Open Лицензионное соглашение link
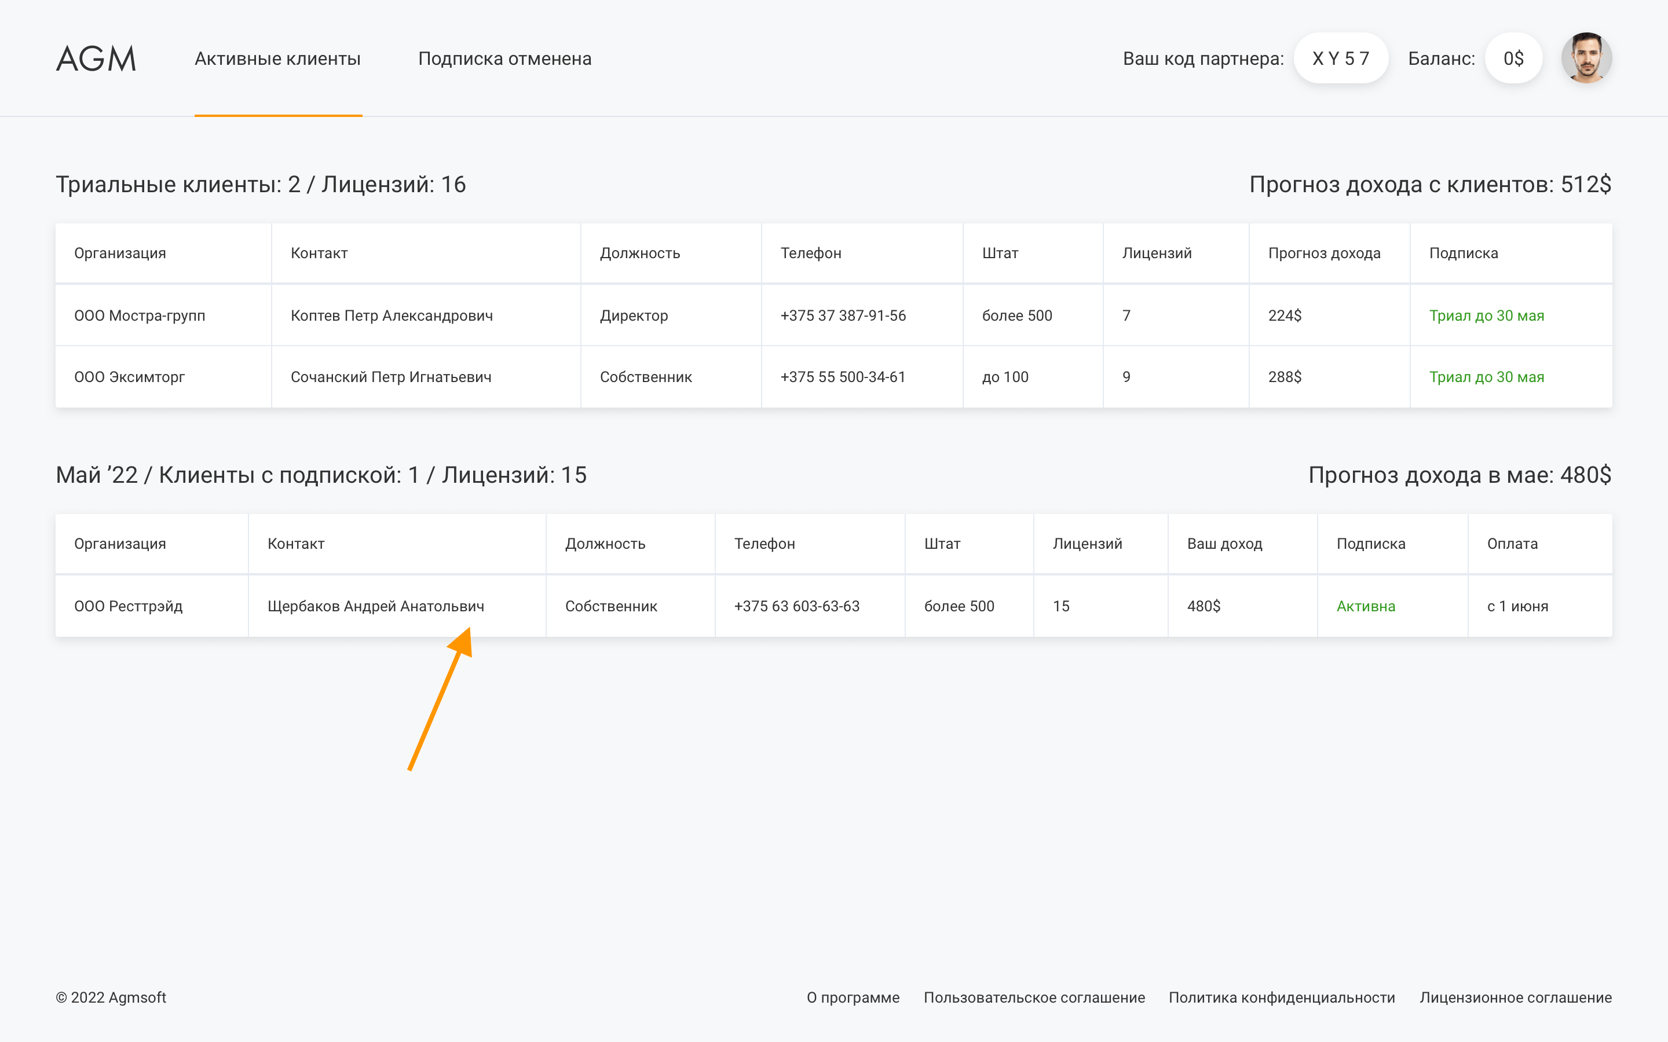This screenshot has height=1042, width=1668. 1515,997
